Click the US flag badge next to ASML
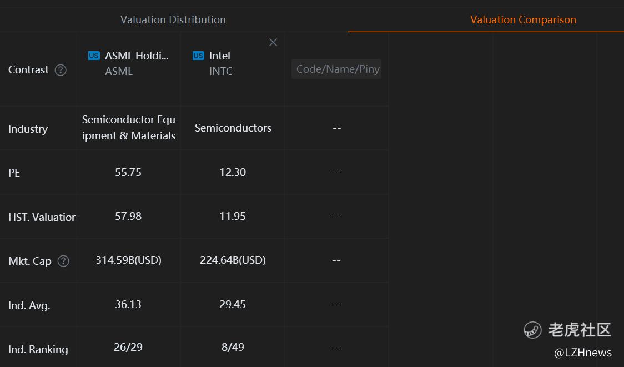 click(x=94, y=56)
